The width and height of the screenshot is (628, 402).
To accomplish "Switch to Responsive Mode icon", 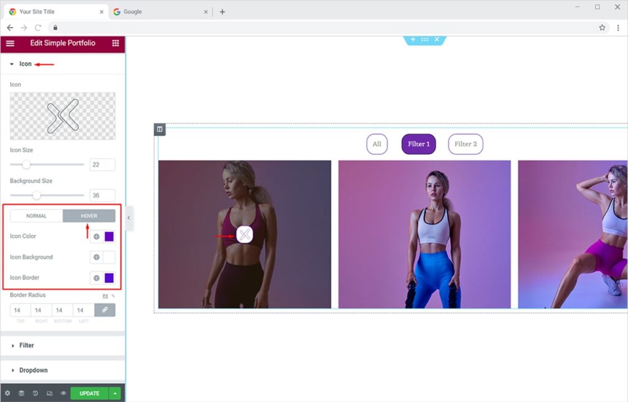I will click(x=49, y=393).
